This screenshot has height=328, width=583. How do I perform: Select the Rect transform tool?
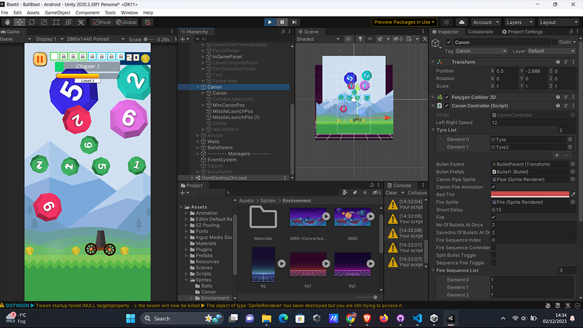56,23
